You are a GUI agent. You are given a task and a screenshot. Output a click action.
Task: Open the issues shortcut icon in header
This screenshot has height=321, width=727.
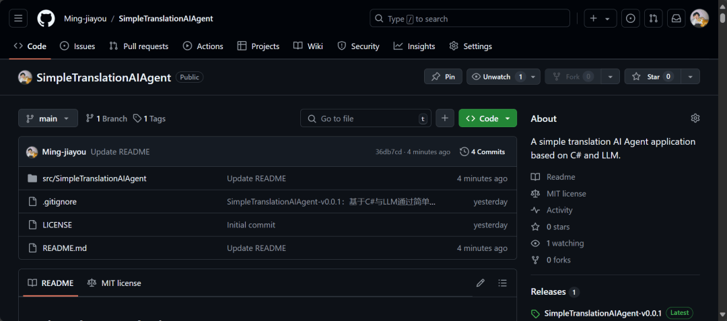coord(631,19)
